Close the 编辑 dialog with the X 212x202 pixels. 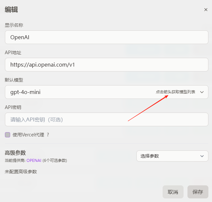click(206, 10)
